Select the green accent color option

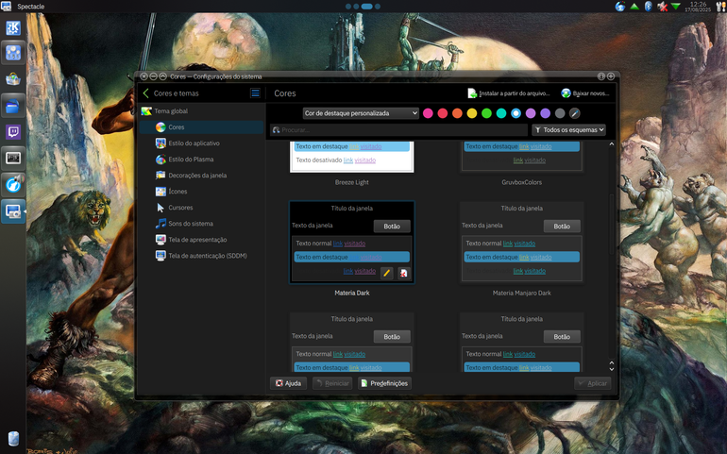486,113
